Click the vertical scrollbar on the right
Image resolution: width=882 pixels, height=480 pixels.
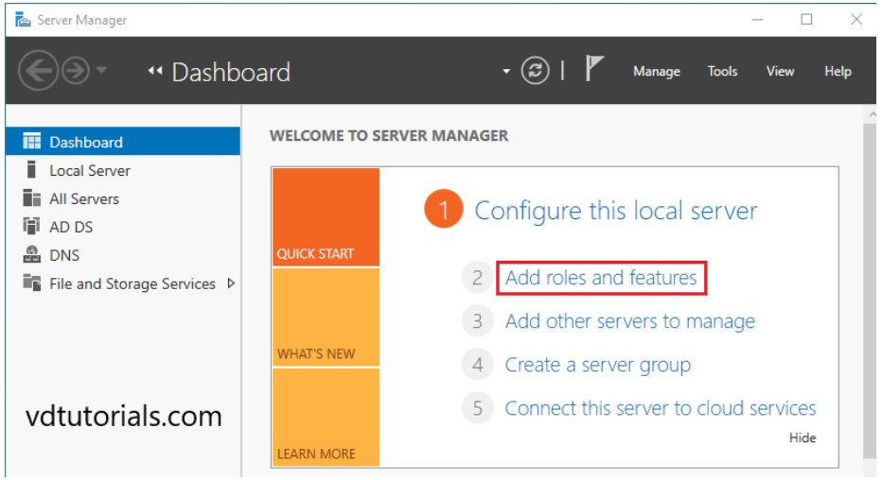pyautogui.click(x=871, y=283)
